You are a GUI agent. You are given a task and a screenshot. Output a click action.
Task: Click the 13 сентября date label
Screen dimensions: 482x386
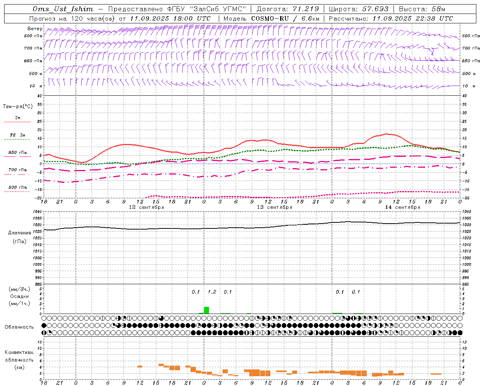[275, 207]
